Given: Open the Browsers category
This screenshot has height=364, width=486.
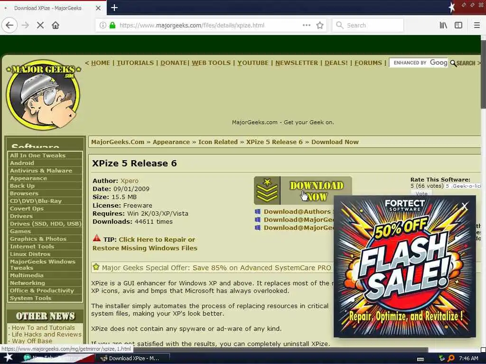Looking at the screenshot, I should 24,193.
